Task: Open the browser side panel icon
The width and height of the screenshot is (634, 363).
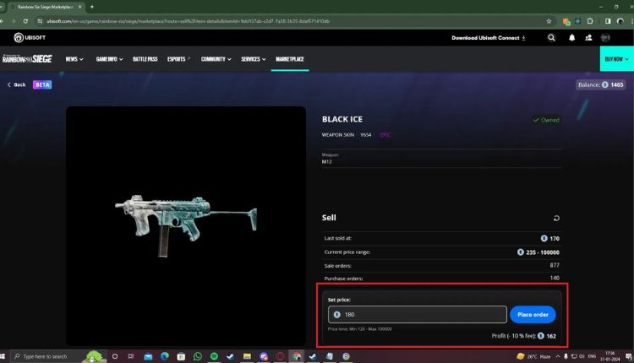Action: [x=608, y=21]
